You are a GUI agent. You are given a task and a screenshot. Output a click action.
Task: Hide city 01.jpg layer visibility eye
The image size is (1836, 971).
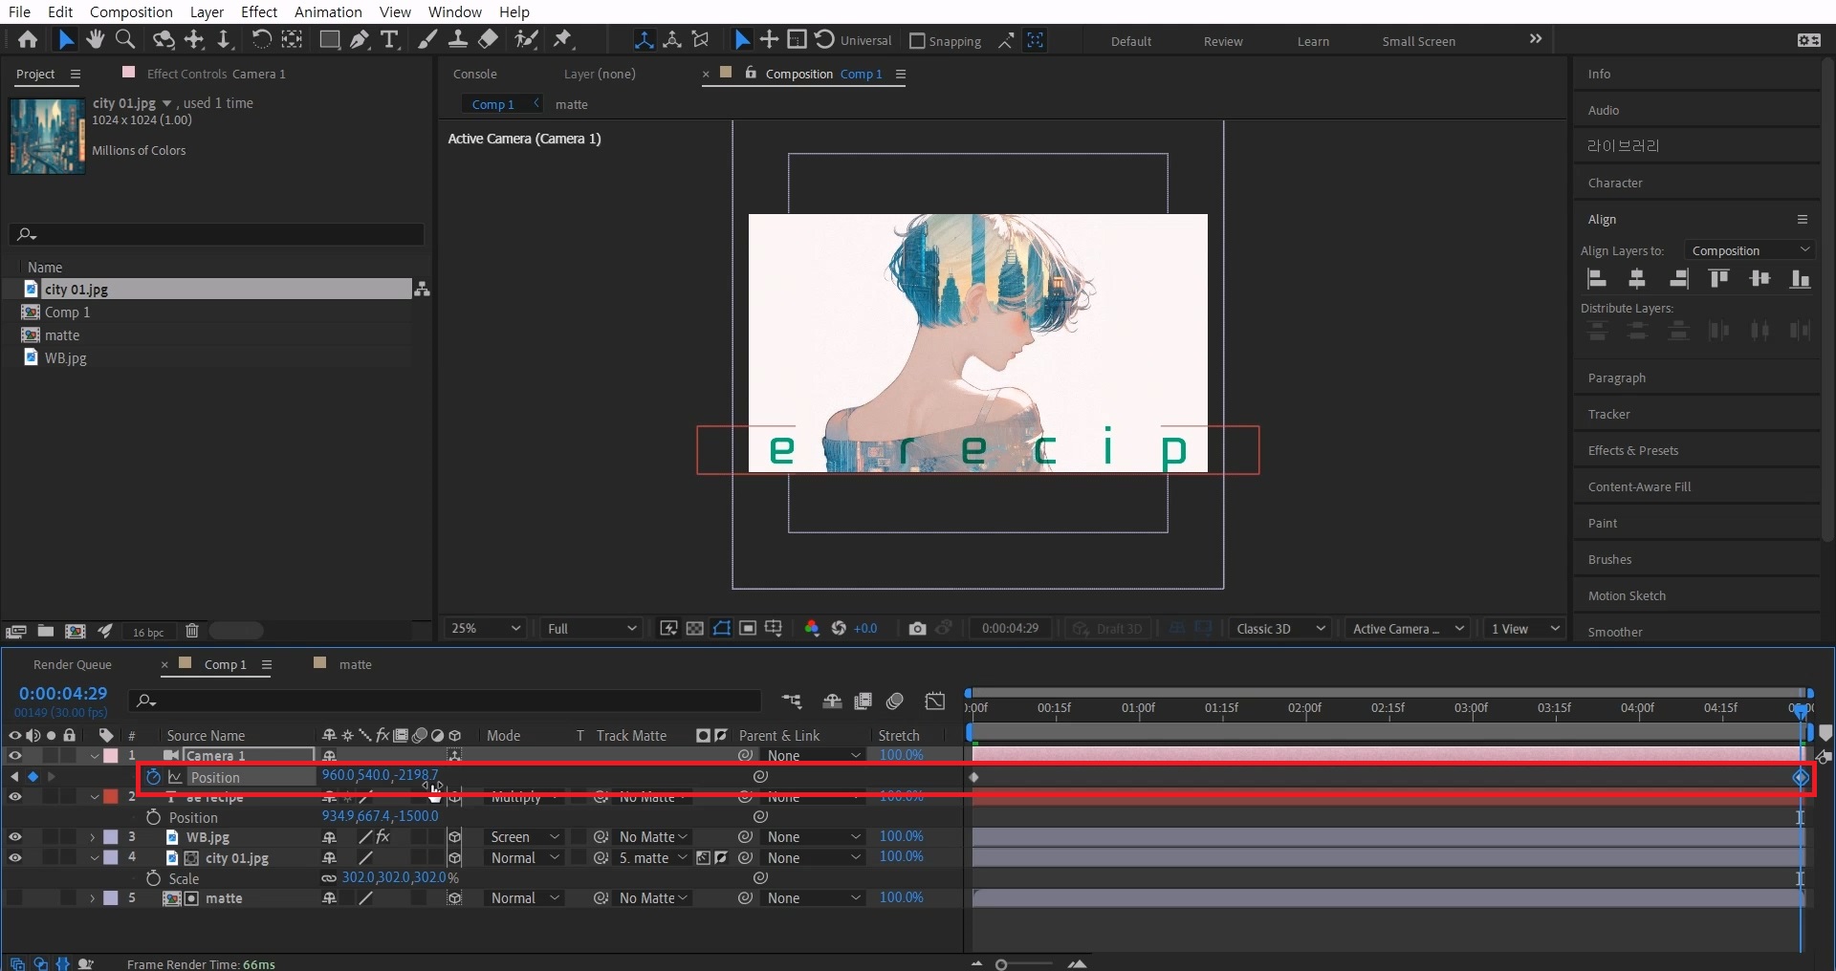(x=15, y=858)
